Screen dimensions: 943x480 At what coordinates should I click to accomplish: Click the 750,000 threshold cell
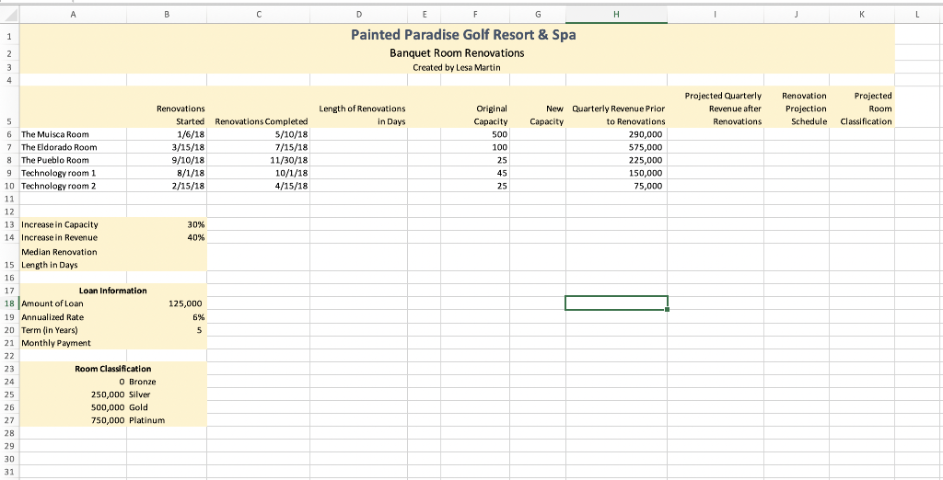[x=73, y=420]
